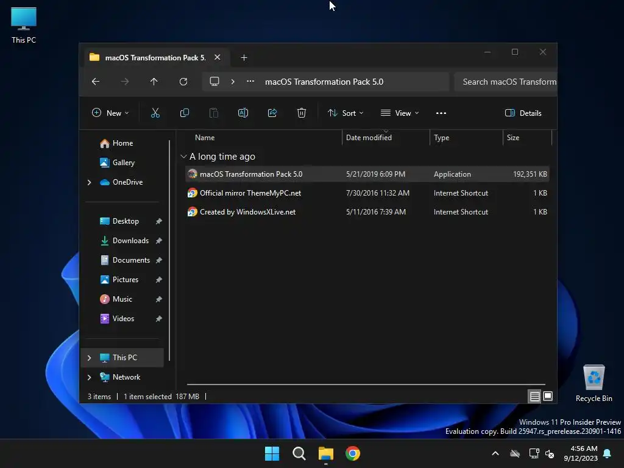Viewport: 624px width, 468px height.
Task: Click the navigation pane vertical scrollbar
Action: [x=169, y=250]
